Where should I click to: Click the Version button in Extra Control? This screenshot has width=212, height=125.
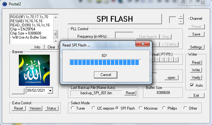coord(35,108)
